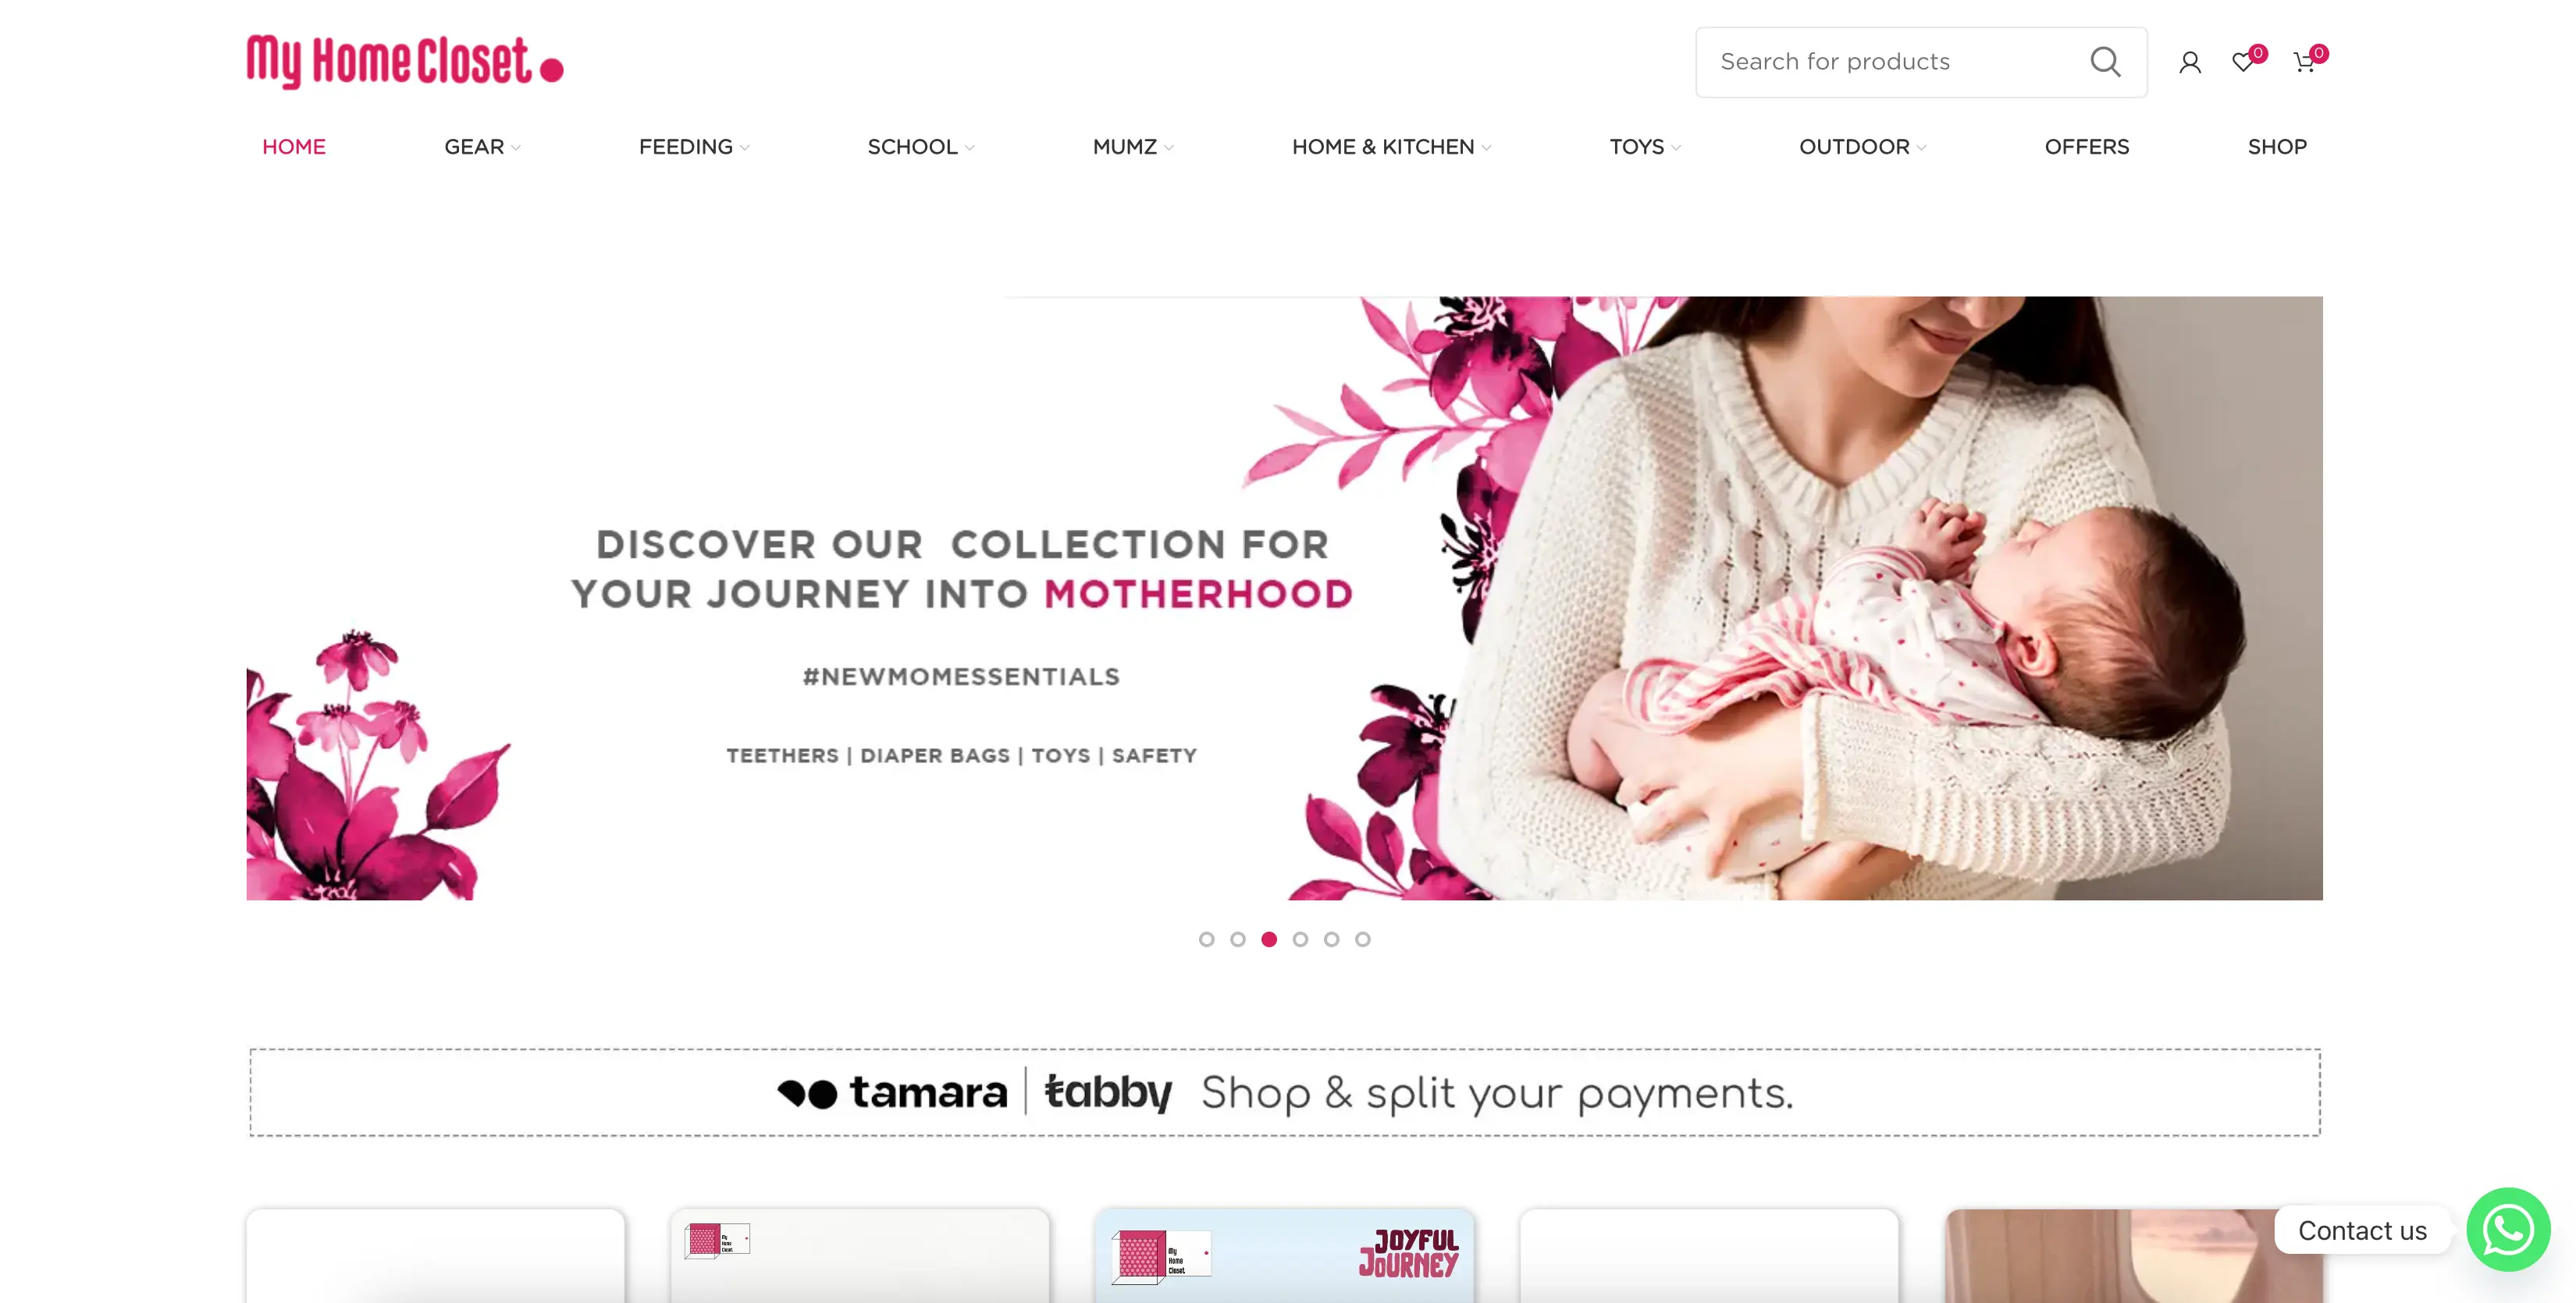Expand the GEAR menu dropdown

tap(482, 147)
